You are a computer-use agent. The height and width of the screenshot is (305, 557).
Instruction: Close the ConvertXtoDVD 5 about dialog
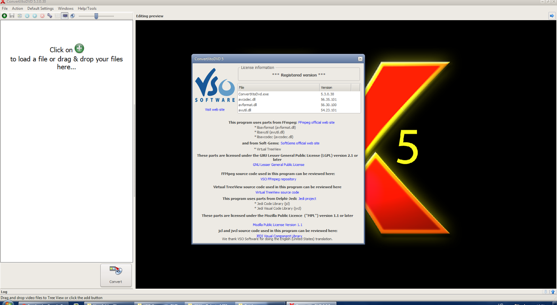(x=360, y=59)
